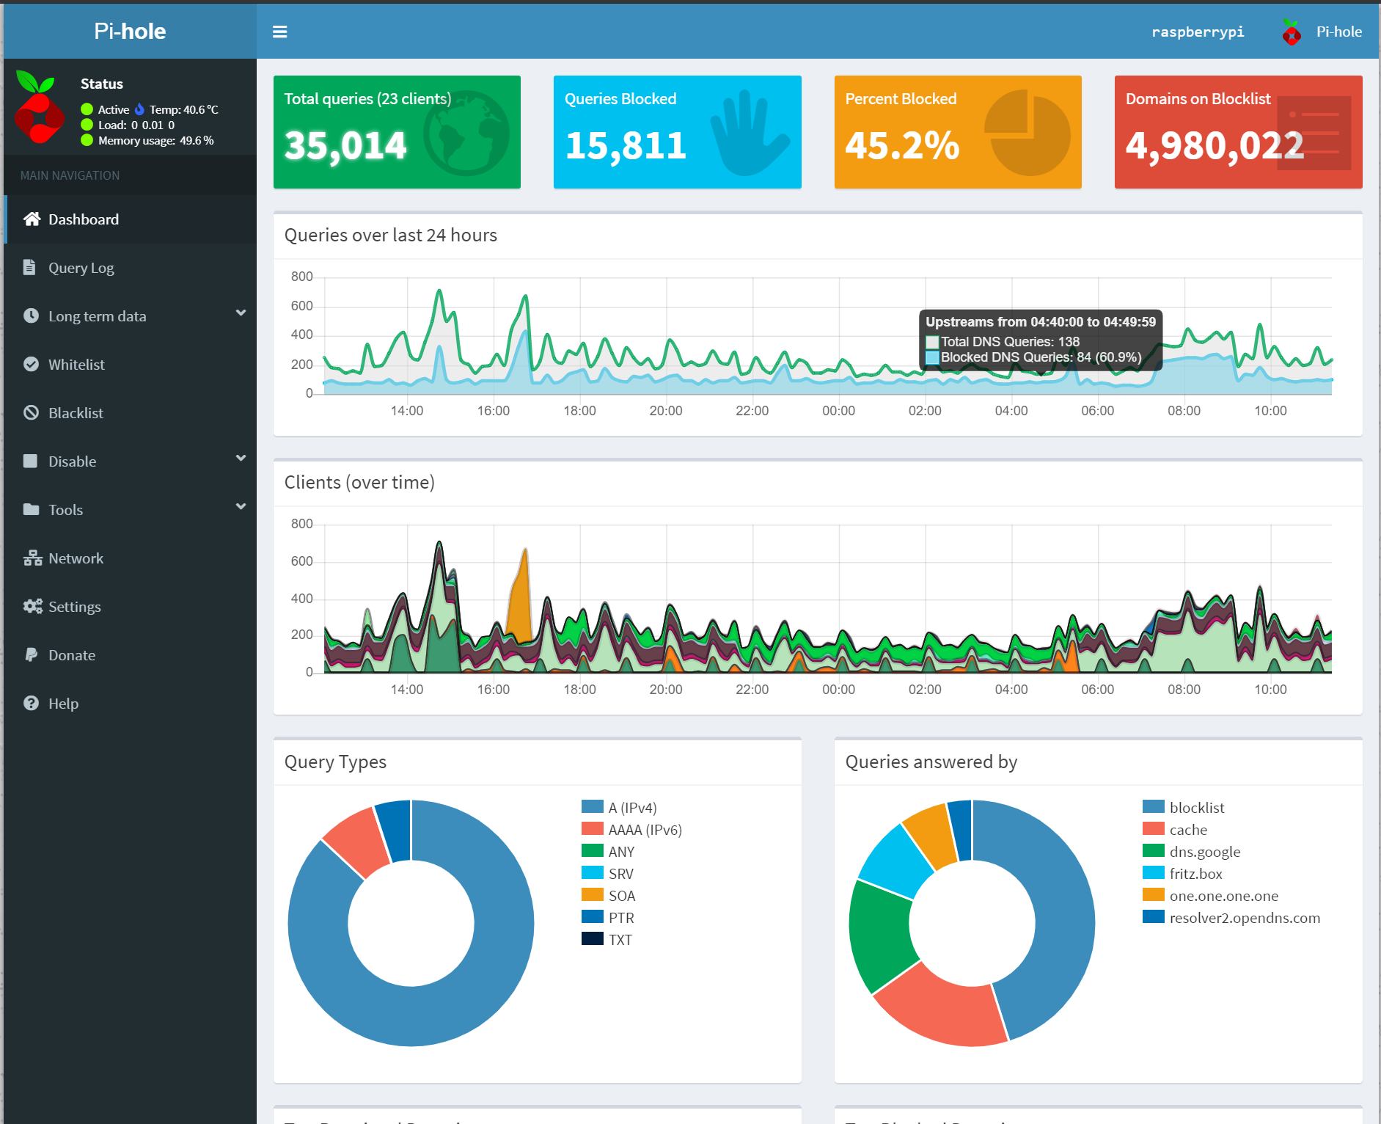Open the Settings page
Screen dimensions: 1381x1124
tap(130, 607)
